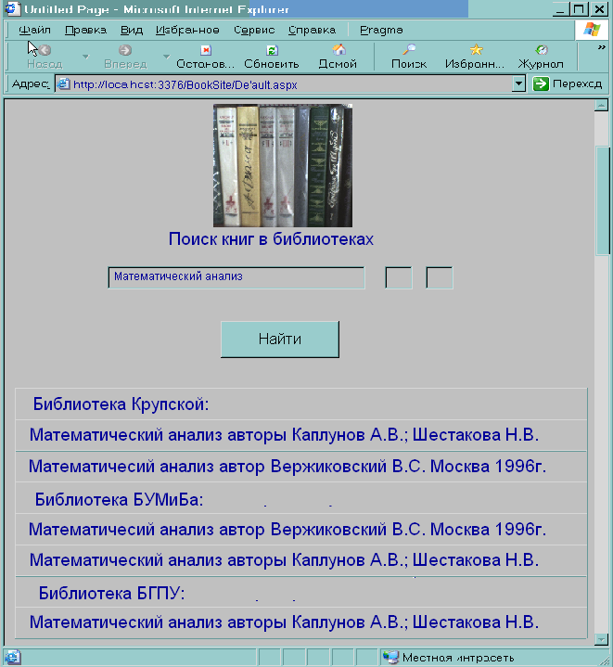The width and height of the screenshot is (613, 667).
Task: Open the address bar dropdown list
Action: 519,84
